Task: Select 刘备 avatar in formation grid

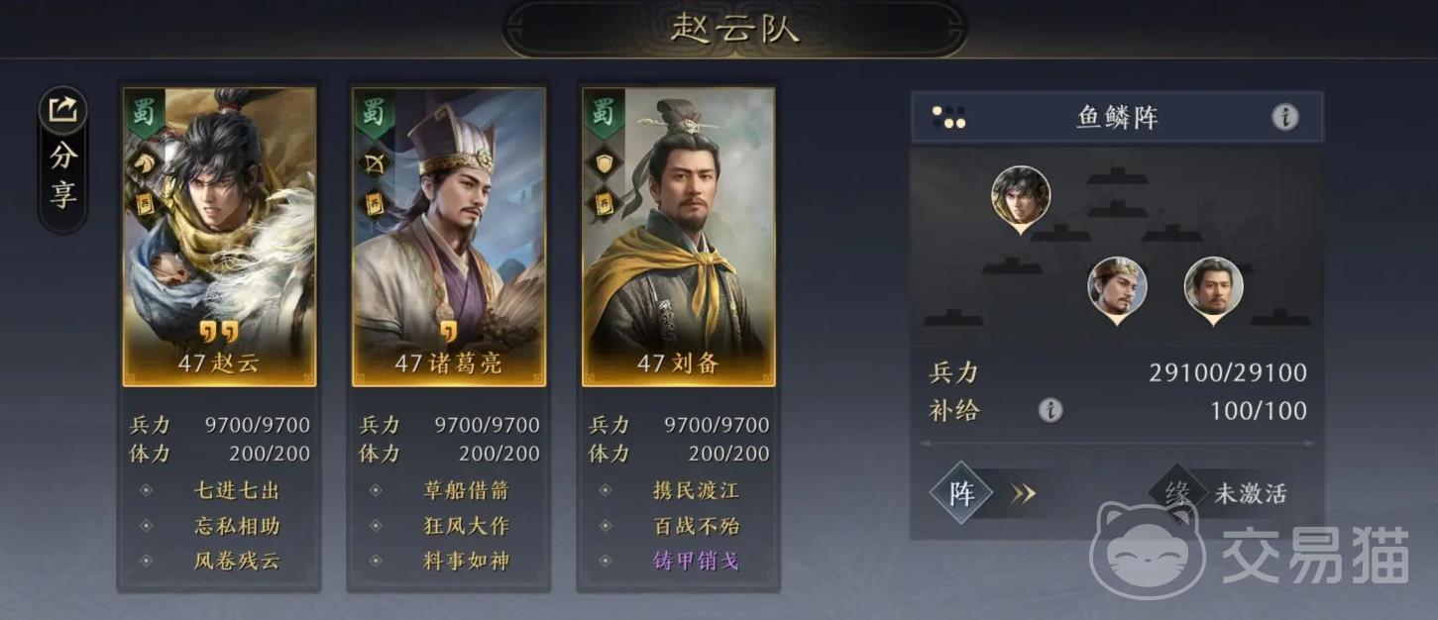Action: pos(1213,290)
